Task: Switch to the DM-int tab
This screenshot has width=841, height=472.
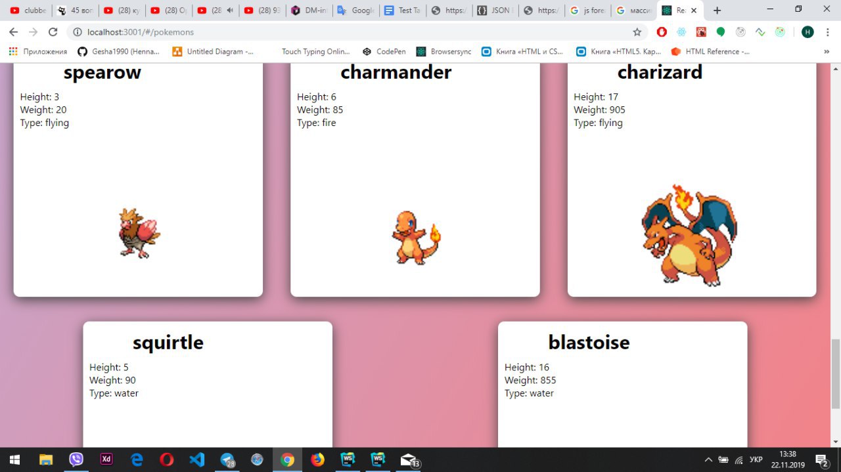Action: 311,11
